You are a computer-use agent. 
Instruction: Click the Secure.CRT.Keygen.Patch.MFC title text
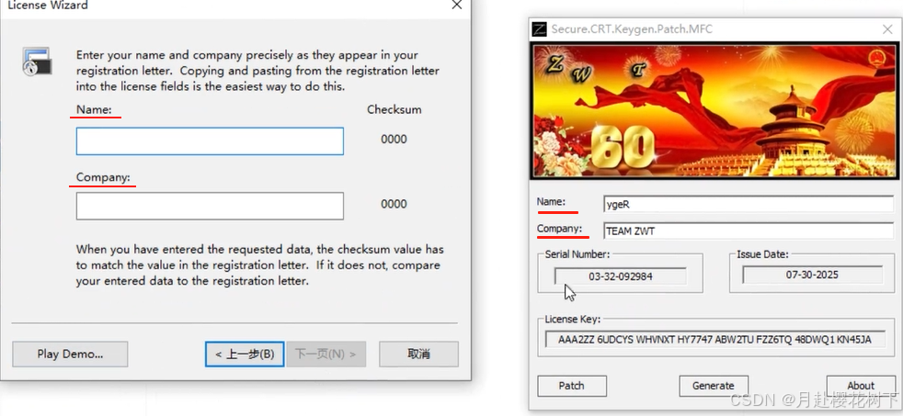pyautogui.click(x=632, y=28)
